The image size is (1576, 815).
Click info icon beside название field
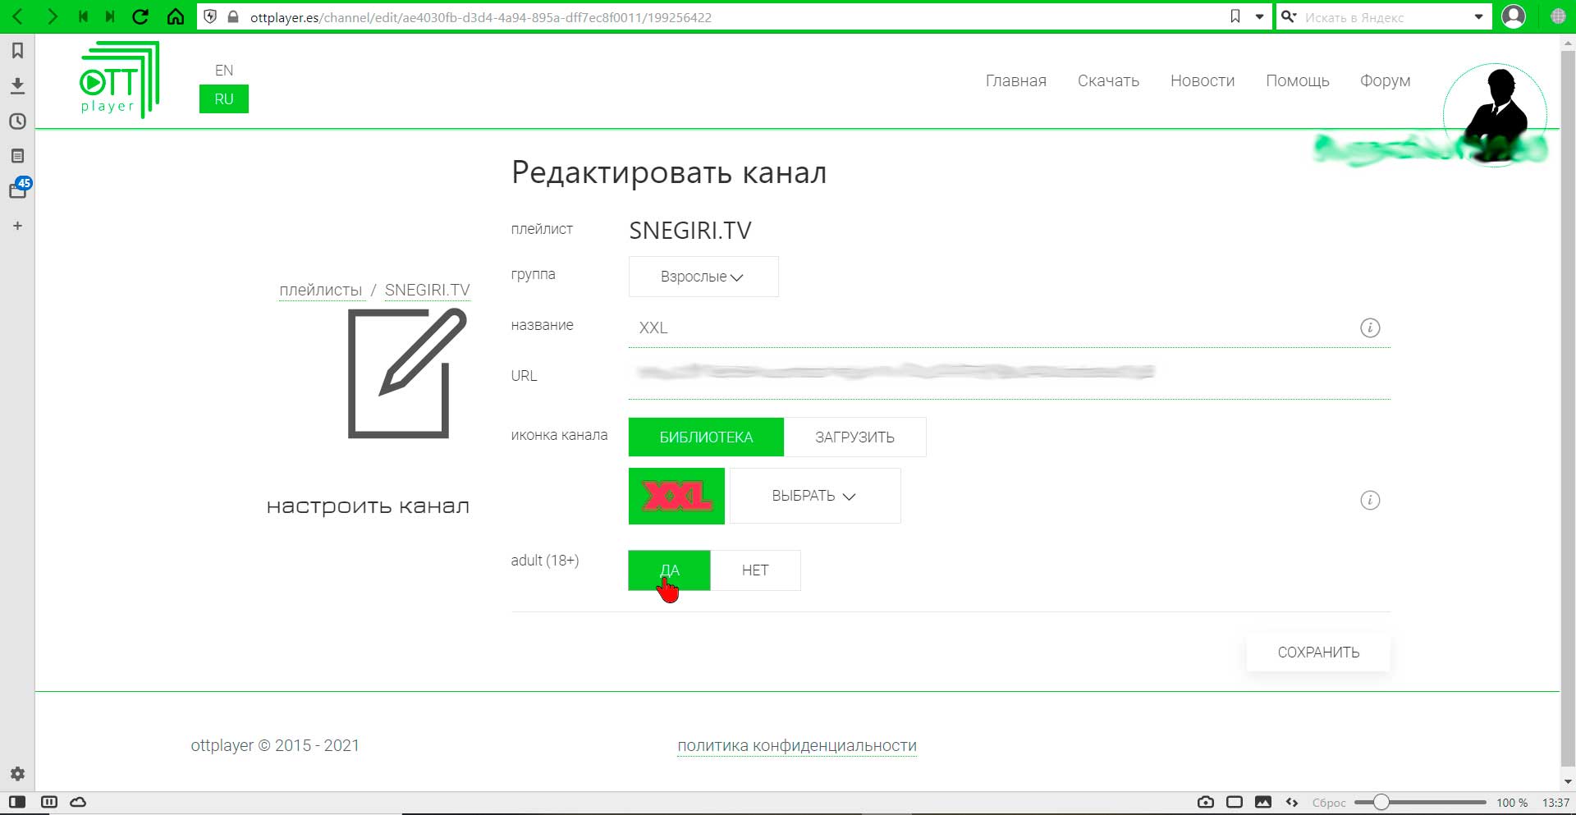coord(1370,327)
